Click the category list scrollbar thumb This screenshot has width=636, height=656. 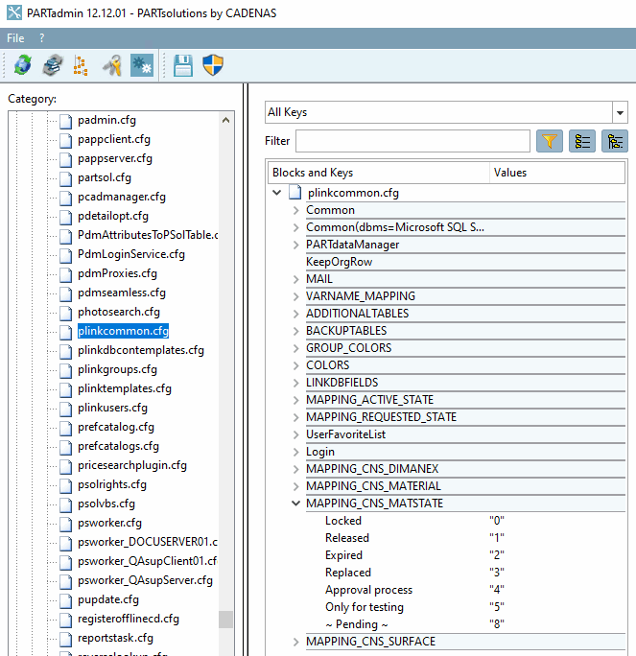(226, 620)
